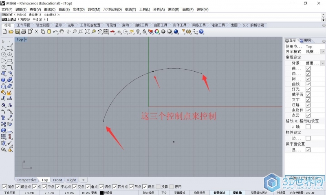Click the Paste clipboard icon
This screenshot has width=326, height=195.
[x=49, y=32]
